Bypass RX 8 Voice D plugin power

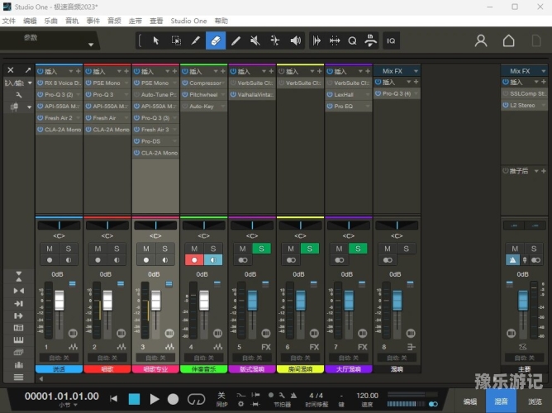click(x=40, y=83)
